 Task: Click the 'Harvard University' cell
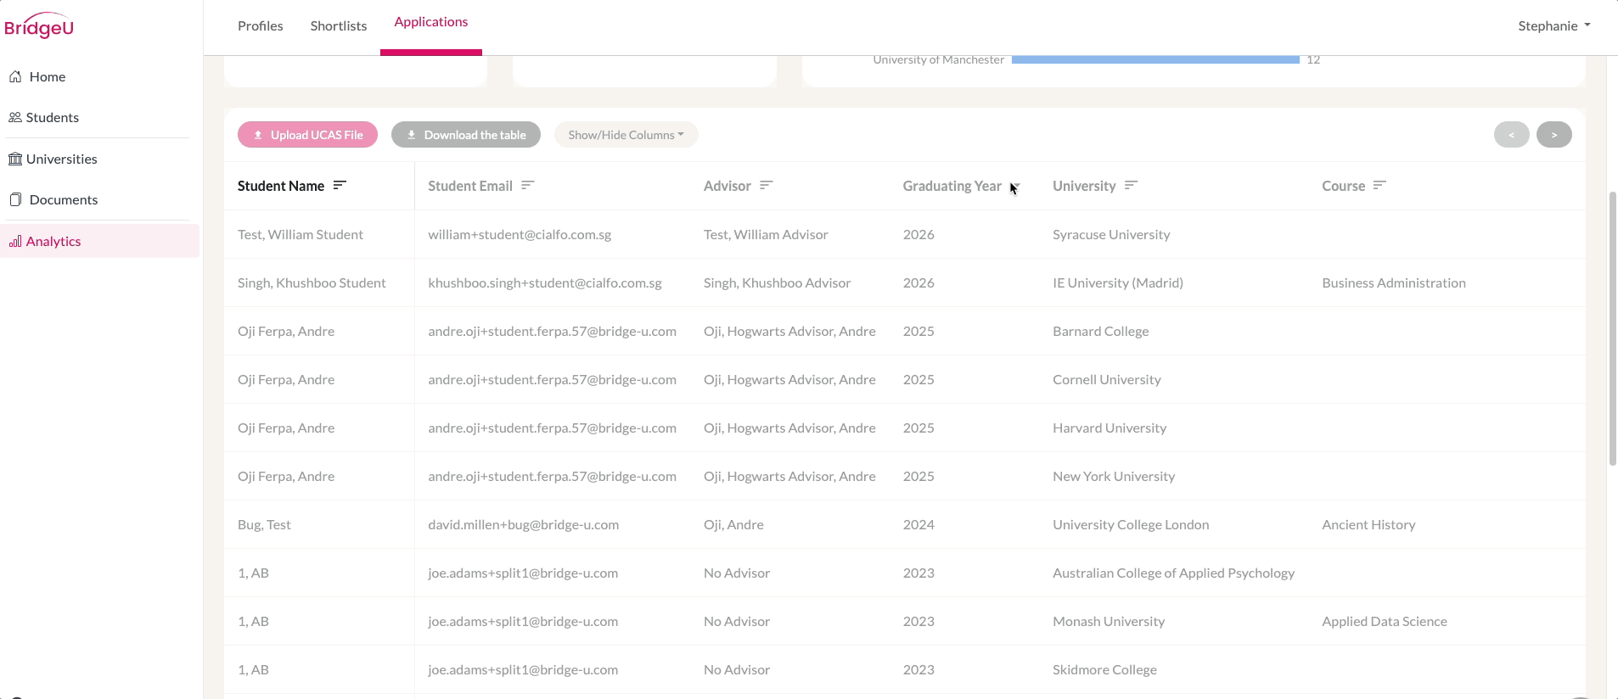click(x=1110, y=428)
